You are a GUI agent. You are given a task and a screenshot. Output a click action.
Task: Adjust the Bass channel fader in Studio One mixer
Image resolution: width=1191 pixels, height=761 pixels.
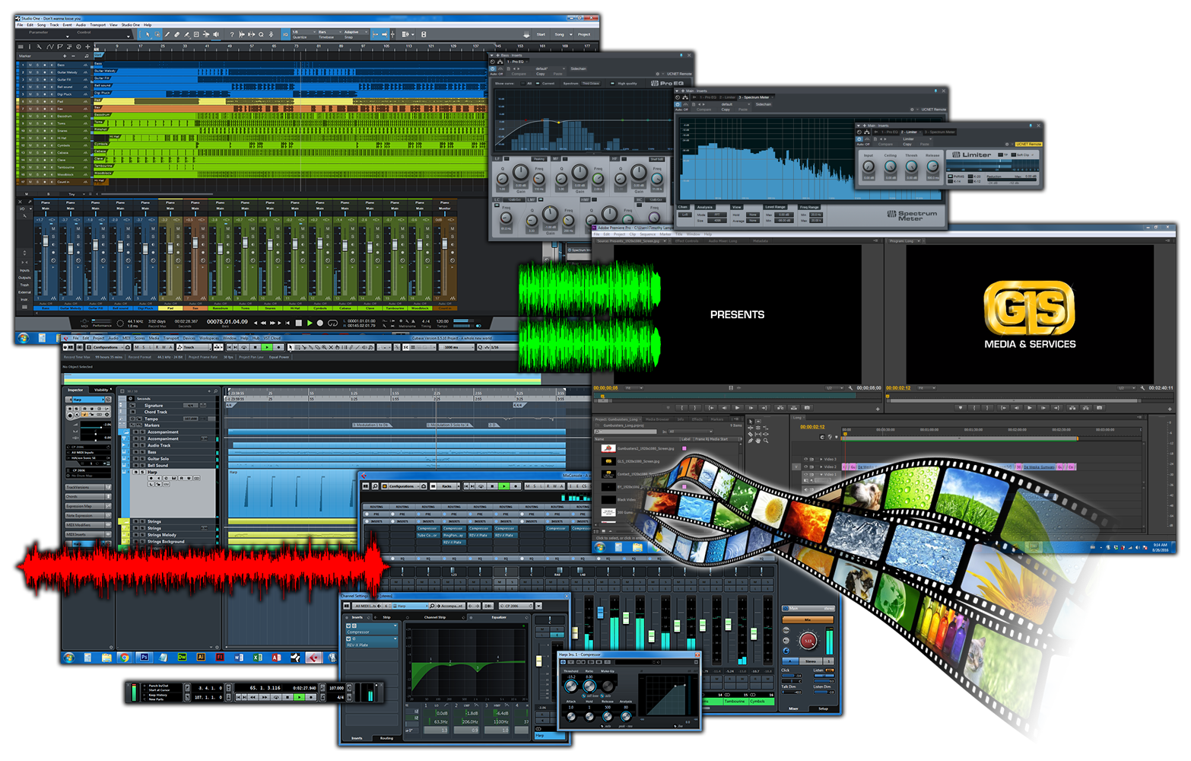[46, 240]
